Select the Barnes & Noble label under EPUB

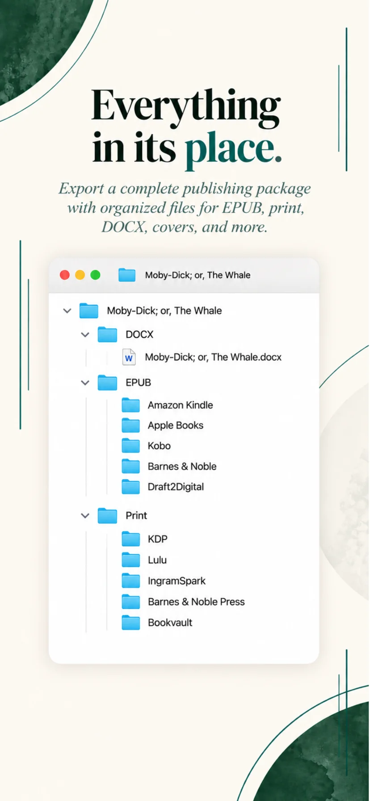click(182, 466)
